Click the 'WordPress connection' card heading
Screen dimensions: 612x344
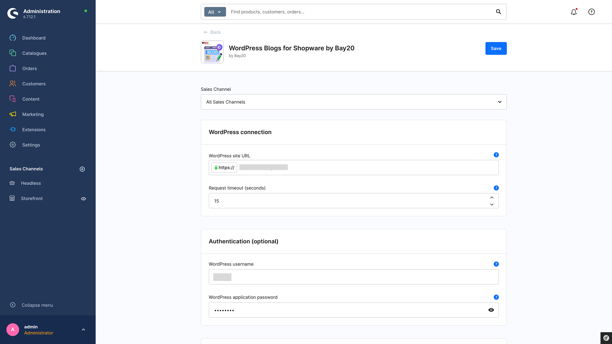pos(240,132)
